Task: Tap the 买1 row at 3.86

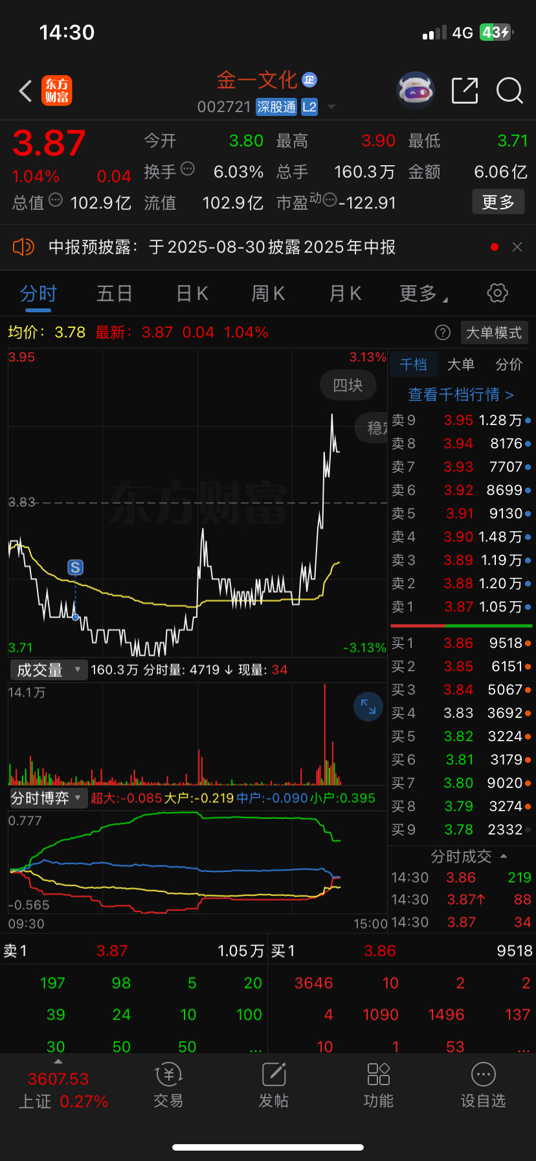Action: [462, 643]
